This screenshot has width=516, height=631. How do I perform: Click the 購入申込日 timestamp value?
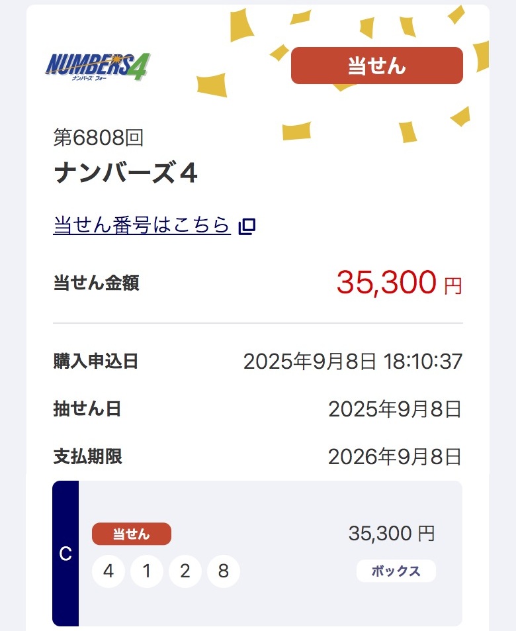click(353, 362)
